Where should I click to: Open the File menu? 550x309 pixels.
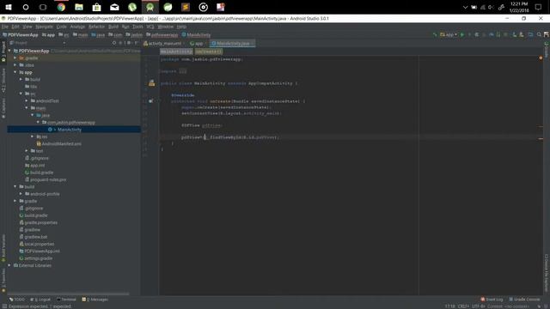(5, 27)
